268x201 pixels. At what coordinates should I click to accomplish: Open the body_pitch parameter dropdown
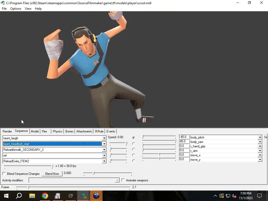pyautogui.click(x=260, y=137)
